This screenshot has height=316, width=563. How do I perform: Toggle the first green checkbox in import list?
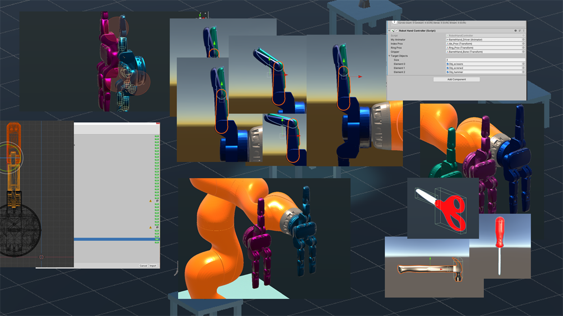click(156, 137)
